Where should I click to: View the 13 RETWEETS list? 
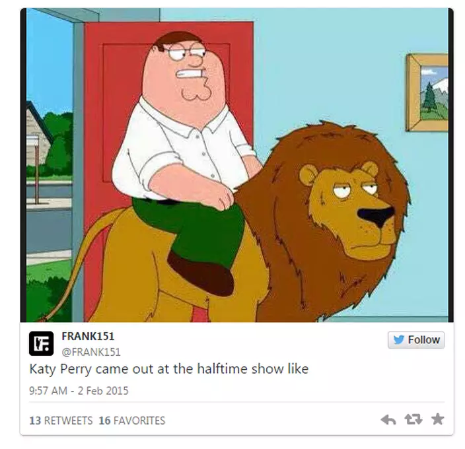coord(61,420)
